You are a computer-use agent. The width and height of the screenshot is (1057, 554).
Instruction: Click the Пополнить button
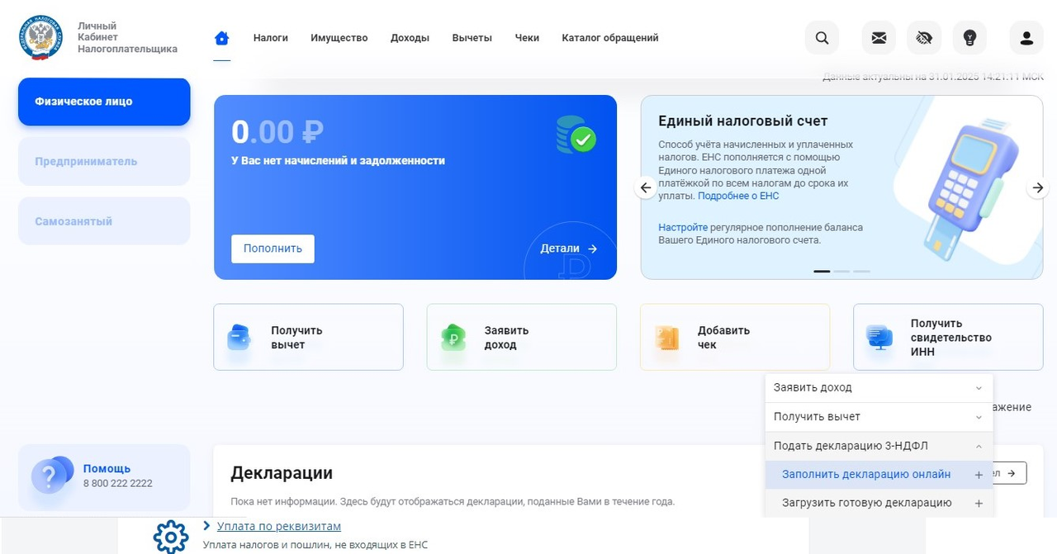[x=273, y=249]
